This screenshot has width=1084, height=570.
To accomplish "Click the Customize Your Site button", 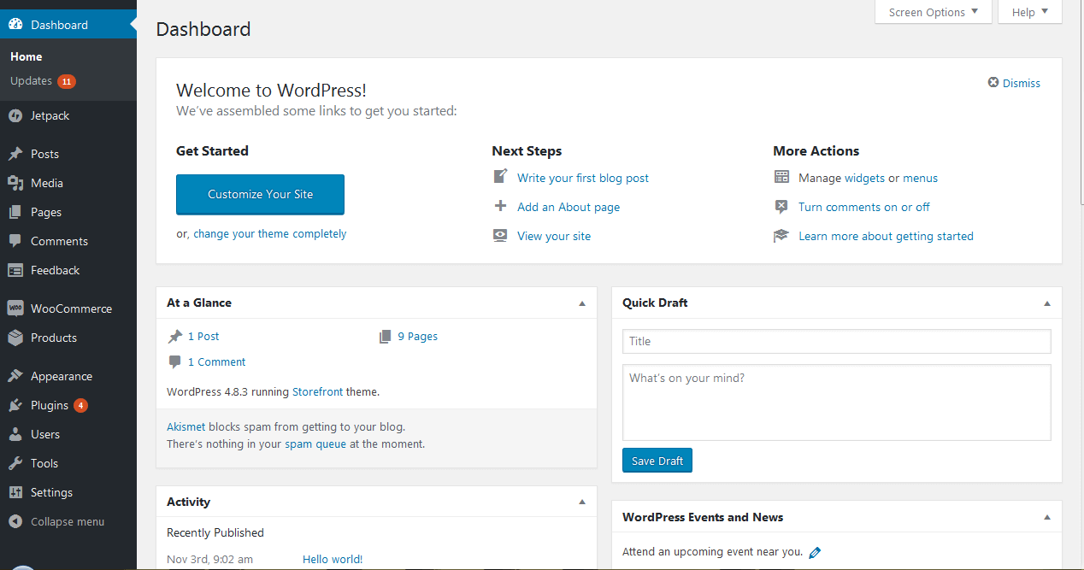I will (260, 194).
